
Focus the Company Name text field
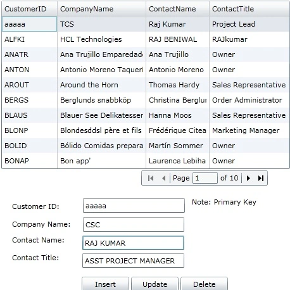(x=134, y=224)
